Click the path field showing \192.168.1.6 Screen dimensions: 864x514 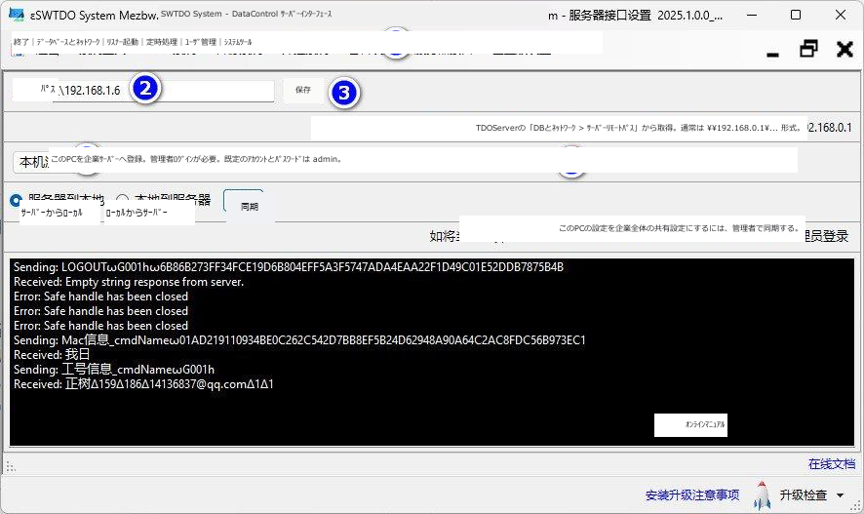click(164, 91)
